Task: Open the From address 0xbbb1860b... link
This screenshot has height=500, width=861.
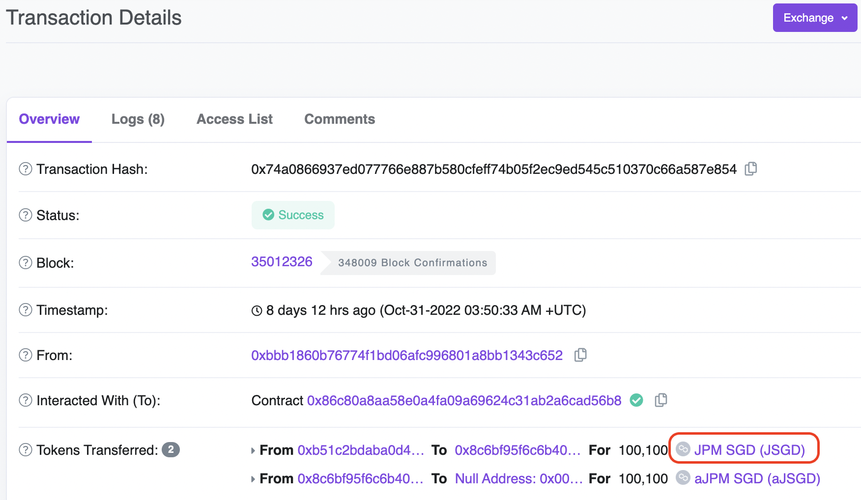Action: pyautogui.click(x=407, y=355)
